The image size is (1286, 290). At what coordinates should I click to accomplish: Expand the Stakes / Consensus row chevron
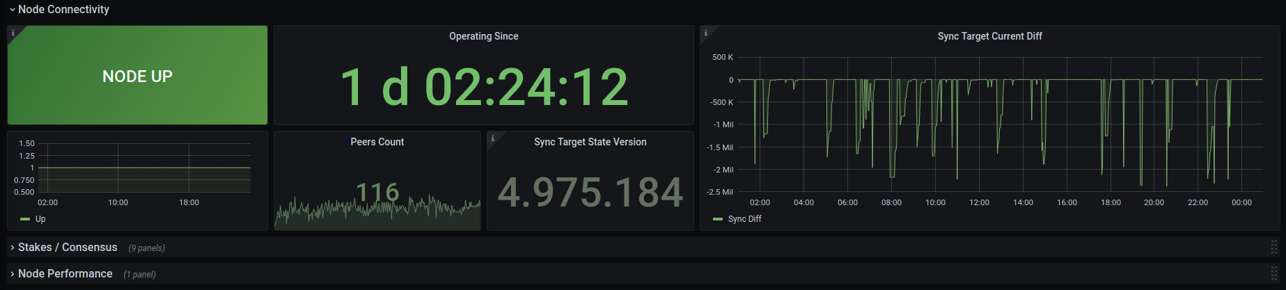click(13, 248)
